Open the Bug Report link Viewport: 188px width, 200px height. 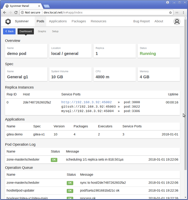pos(142,21)
